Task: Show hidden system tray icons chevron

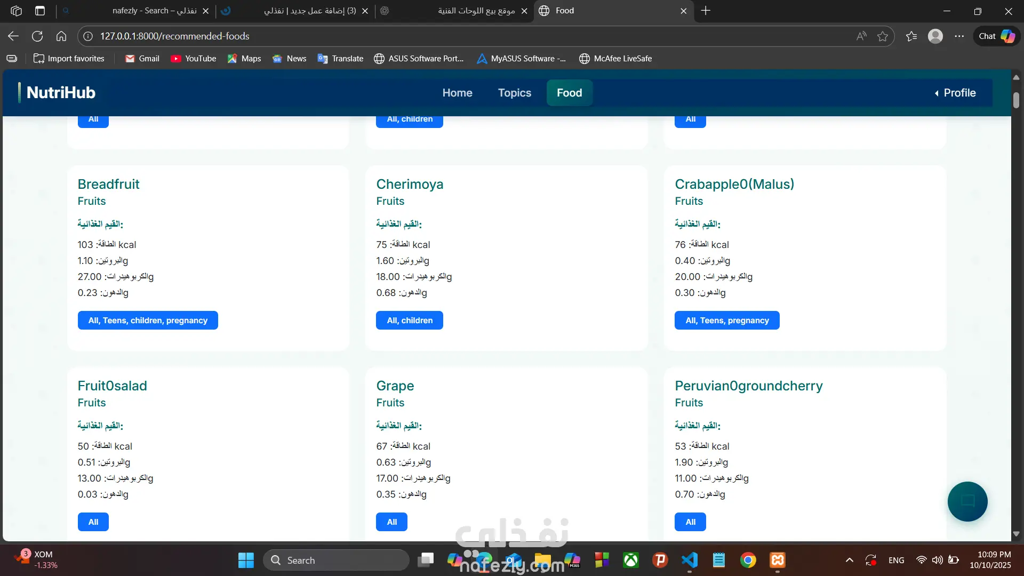Action: pos(849,560)
